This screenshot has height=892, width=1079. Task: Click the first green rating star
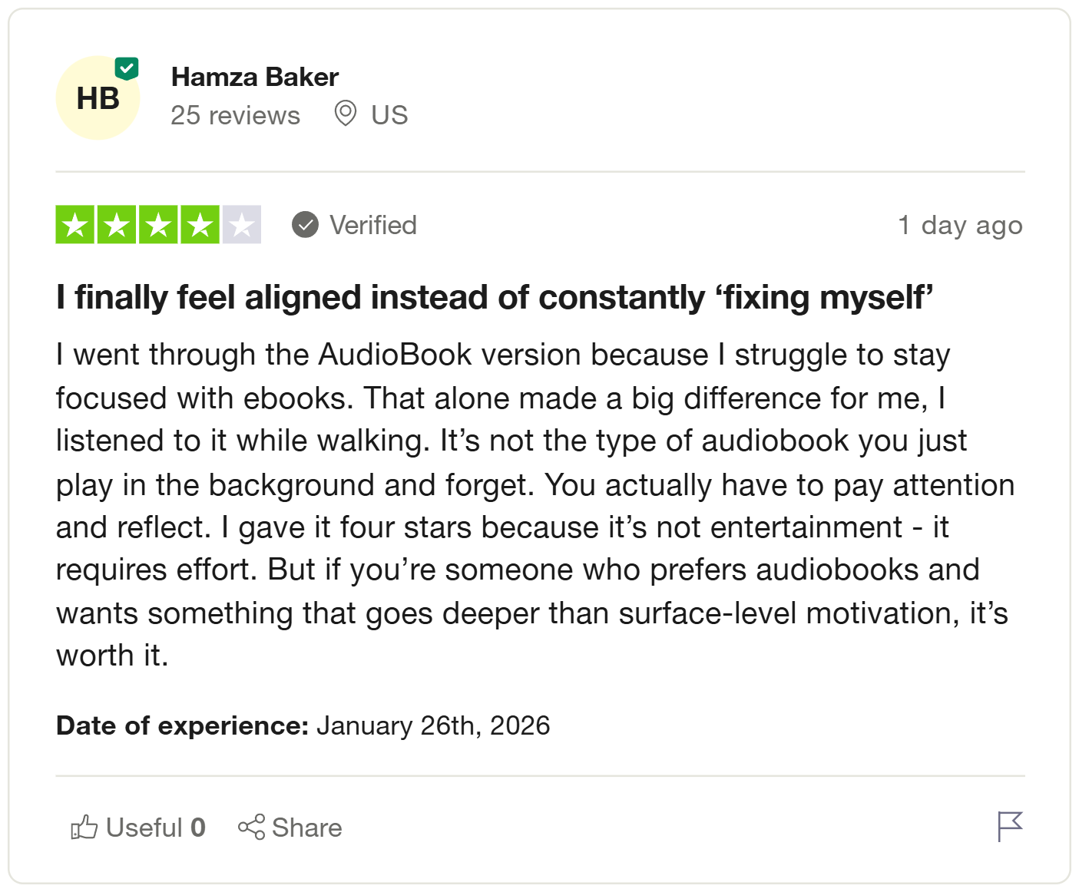click(74, 225)
